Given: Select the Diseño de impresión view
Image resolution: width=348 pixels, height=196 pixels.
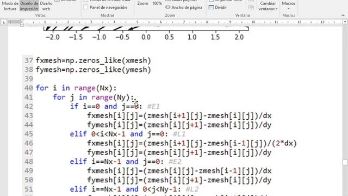Looking at the screenshot, I should (29, 6).
